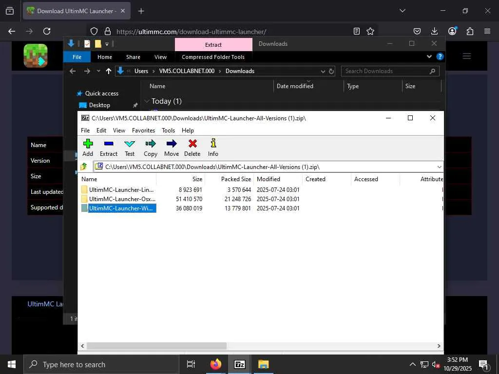
Task: Click the Move toolbar icon
Action: point(172,148)
